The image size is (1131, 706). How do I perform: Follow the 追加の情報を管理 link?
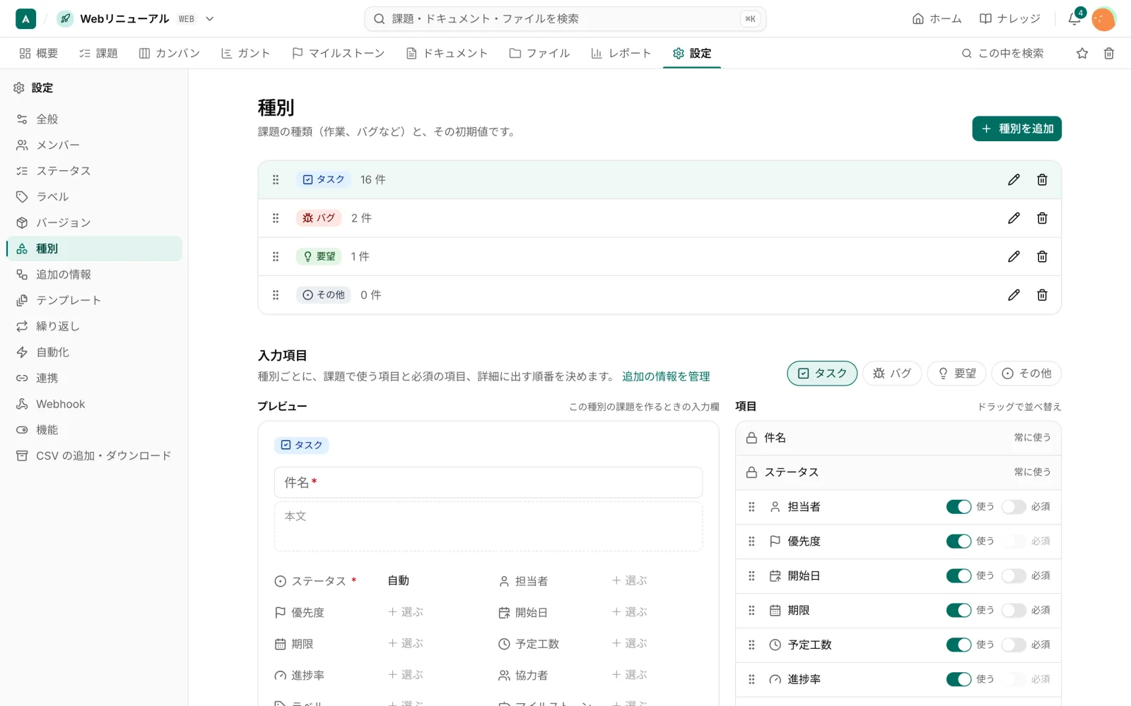666,376
